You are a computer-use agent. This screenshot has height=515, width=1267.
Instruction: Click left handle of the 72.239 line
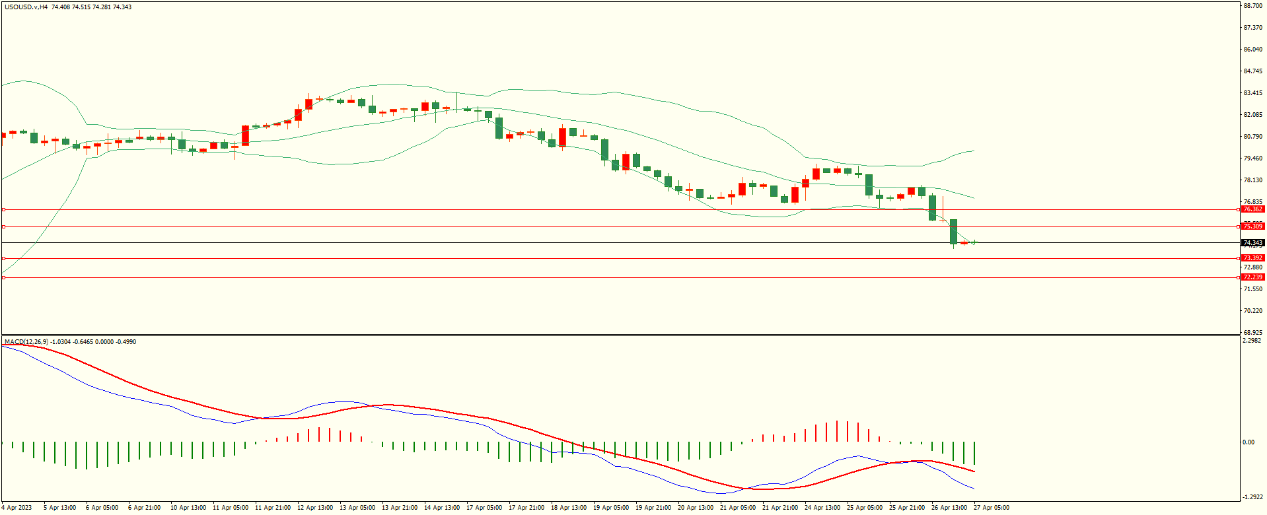3,277
